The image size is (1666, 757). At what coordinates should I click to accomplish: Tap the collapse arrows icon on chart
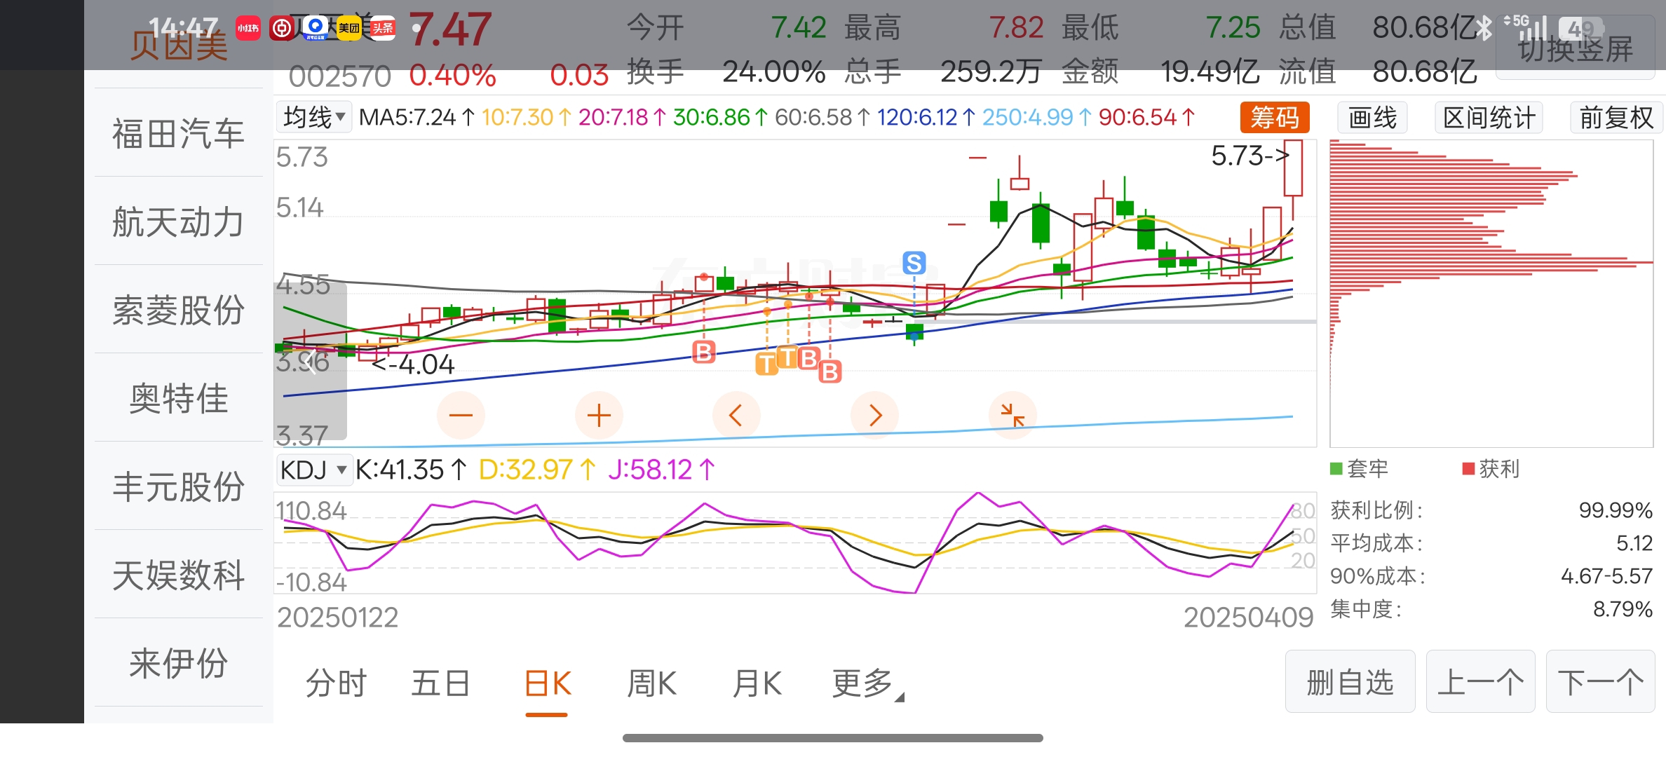coord(1013,416)
